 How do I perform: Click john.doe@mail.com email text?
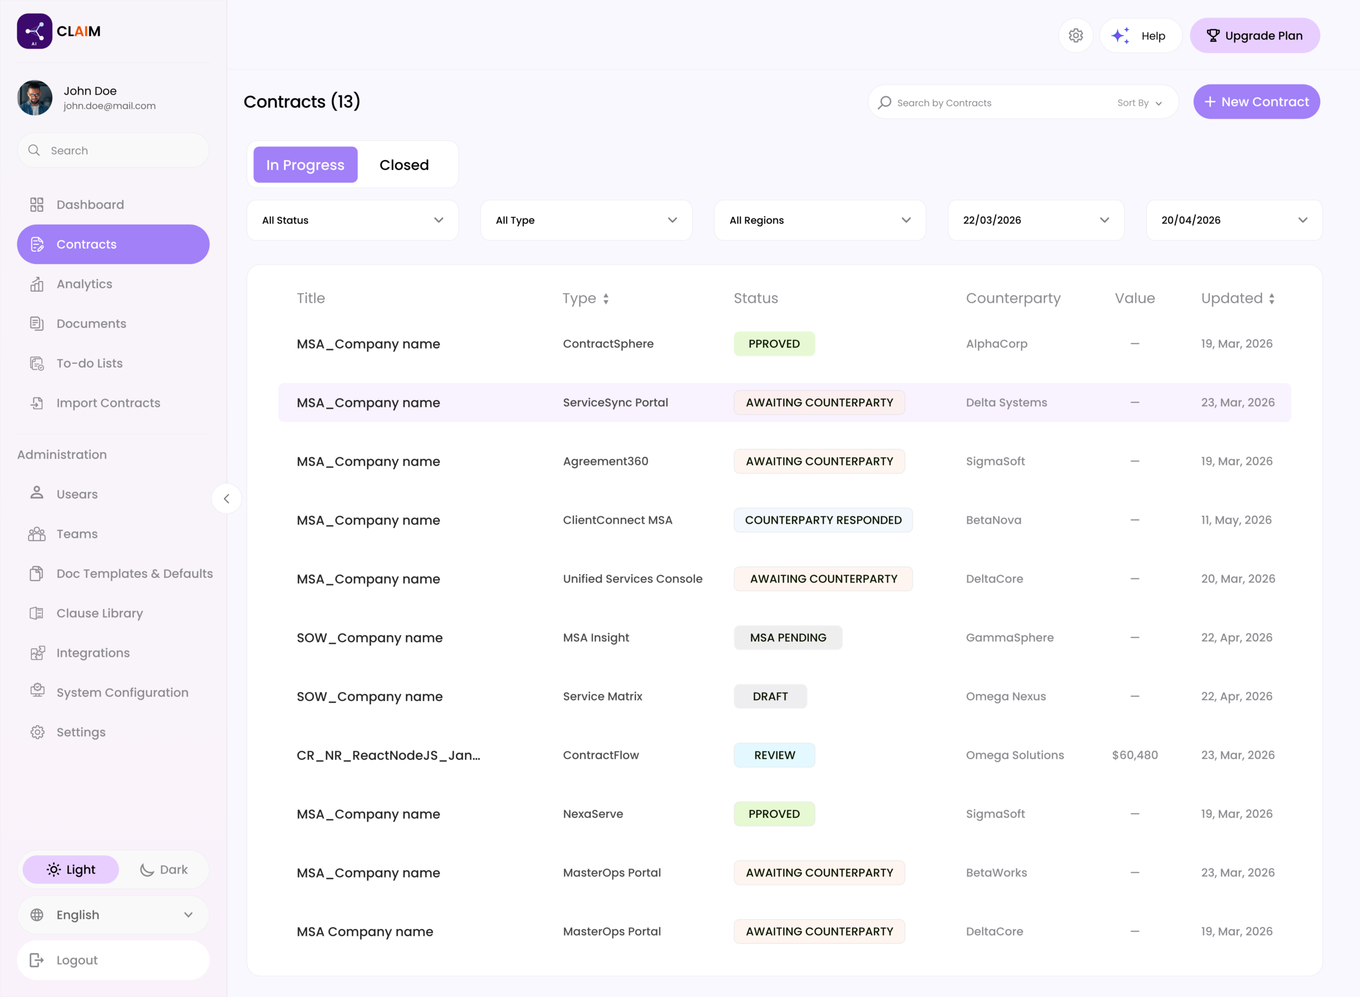click(x=110, y=106)
